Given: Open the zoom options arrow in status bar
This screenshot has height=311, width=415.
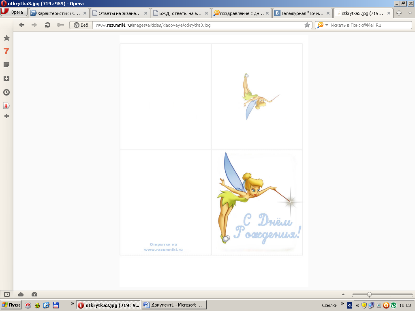Looking at the screenshot, I should pos(343,294).
